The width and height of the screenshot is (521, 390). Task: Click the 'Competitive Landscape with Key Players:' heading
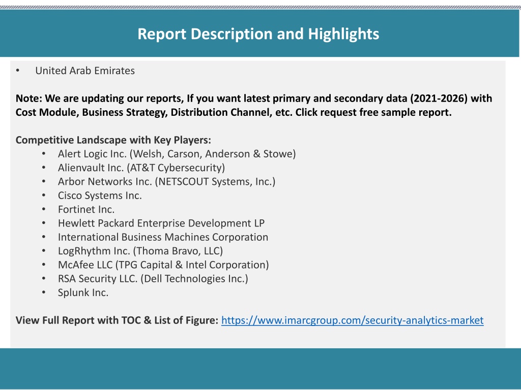pos(113,140)
